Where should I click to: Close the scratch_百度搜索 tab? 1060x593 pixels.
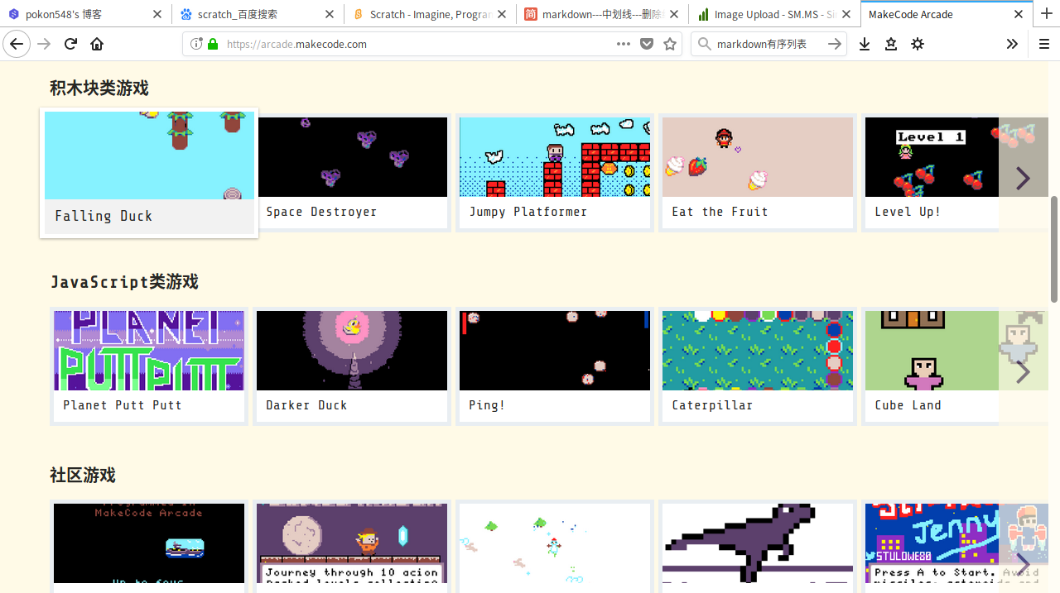pos(330,14)
